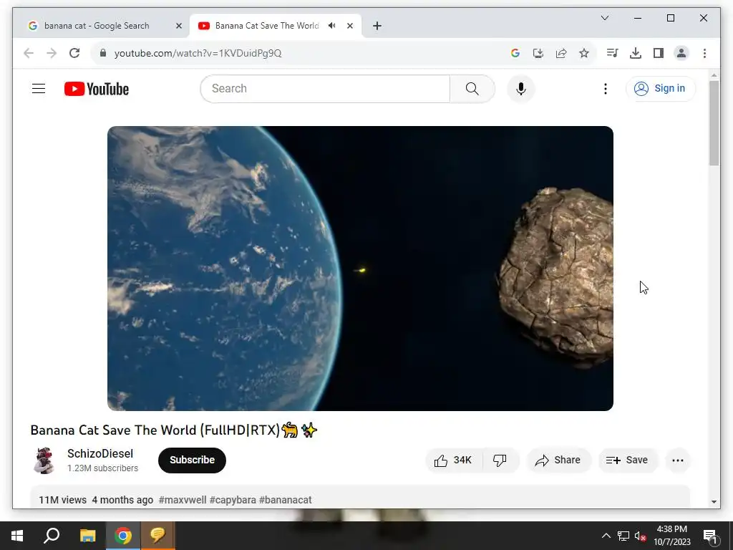Open the SchizoDiesel channel name link

pyautogui.click(x=100, y=453)
